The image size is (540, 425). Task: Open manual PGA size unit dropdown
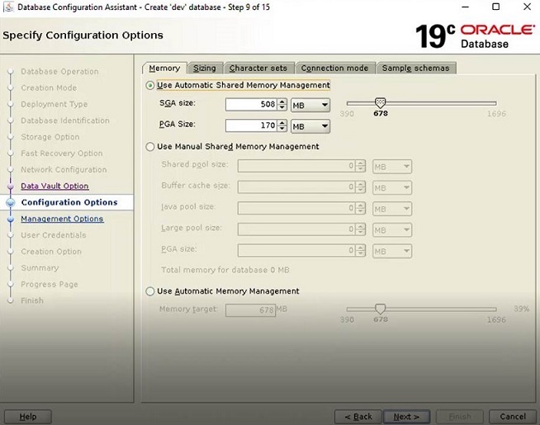coord(392,251)
